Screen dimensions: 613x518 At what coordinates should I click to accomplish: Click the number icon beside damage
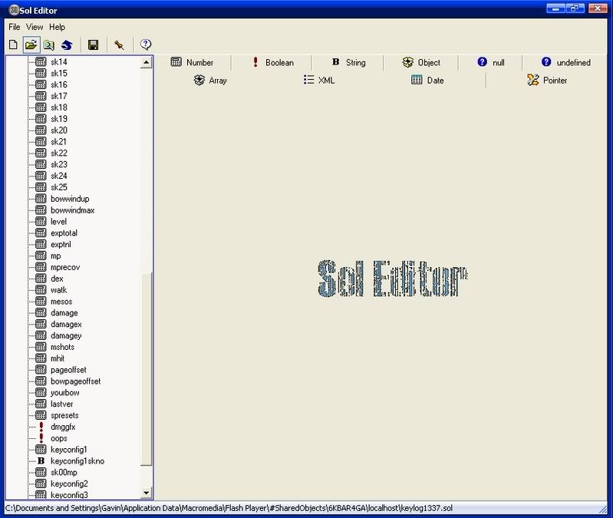click(41, 312)
